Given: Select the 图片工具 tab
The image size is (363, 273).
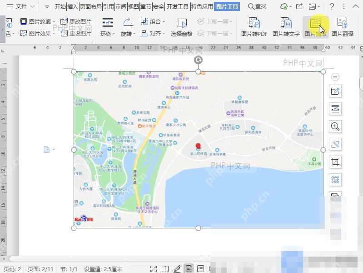Looking at the screenshot, I should (x=227, y=6).
